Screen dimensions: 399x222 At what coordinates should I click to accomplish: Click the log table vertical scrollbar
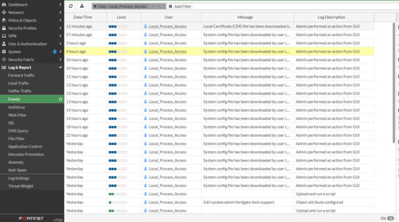[x=393, y=83]
